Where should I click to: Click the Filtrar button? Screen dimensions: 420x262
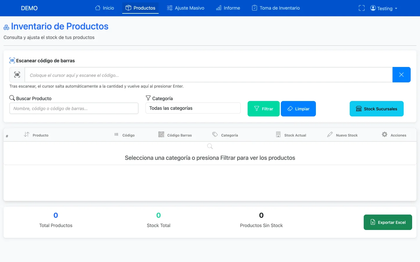[264, 109]
